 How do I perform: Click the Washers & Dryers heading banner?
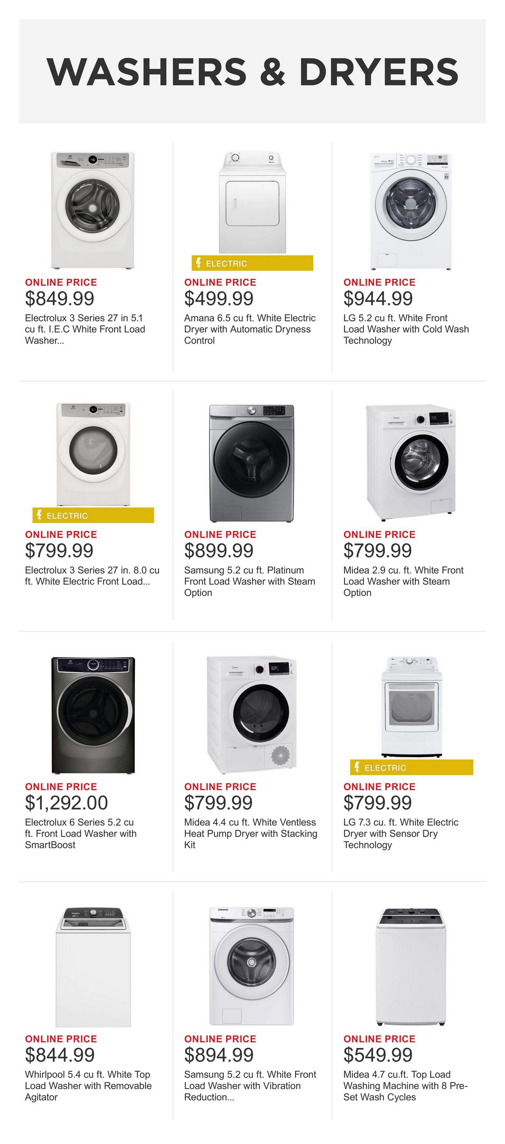coord(252,72)
